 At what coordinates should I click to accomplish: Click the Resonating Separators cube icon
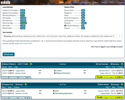[54, 94]
